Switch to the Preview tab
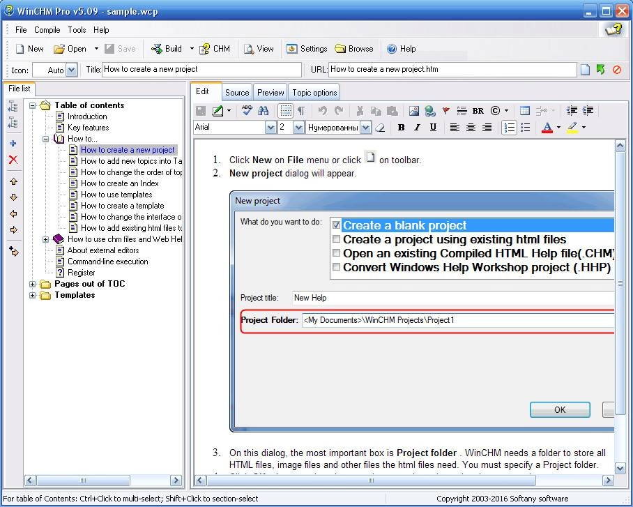 pos(270,93)
